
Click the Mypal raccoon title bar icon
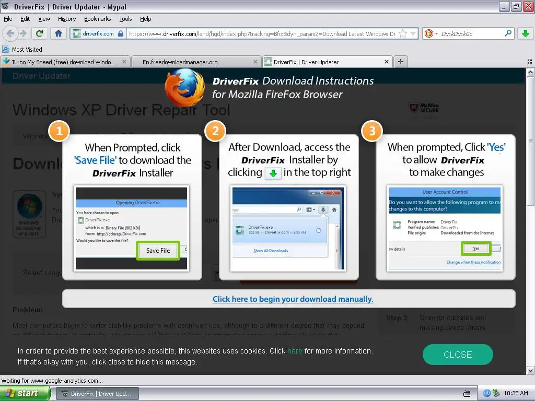[5, 6]
